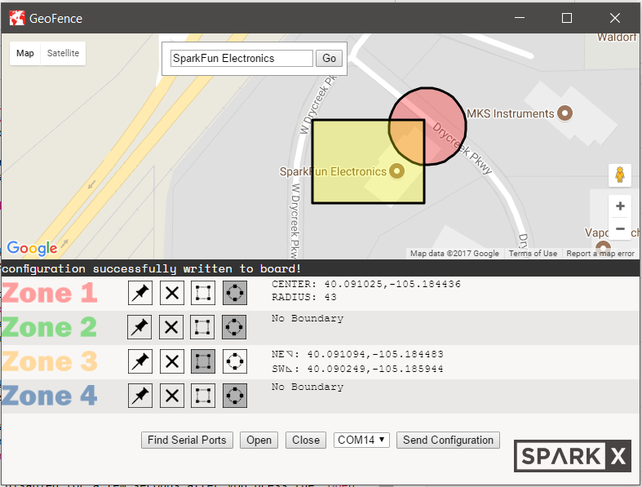The image size is (642, 487).
Task: Select circle shape tool for Zone 3
Action: [x=235, y=361]
